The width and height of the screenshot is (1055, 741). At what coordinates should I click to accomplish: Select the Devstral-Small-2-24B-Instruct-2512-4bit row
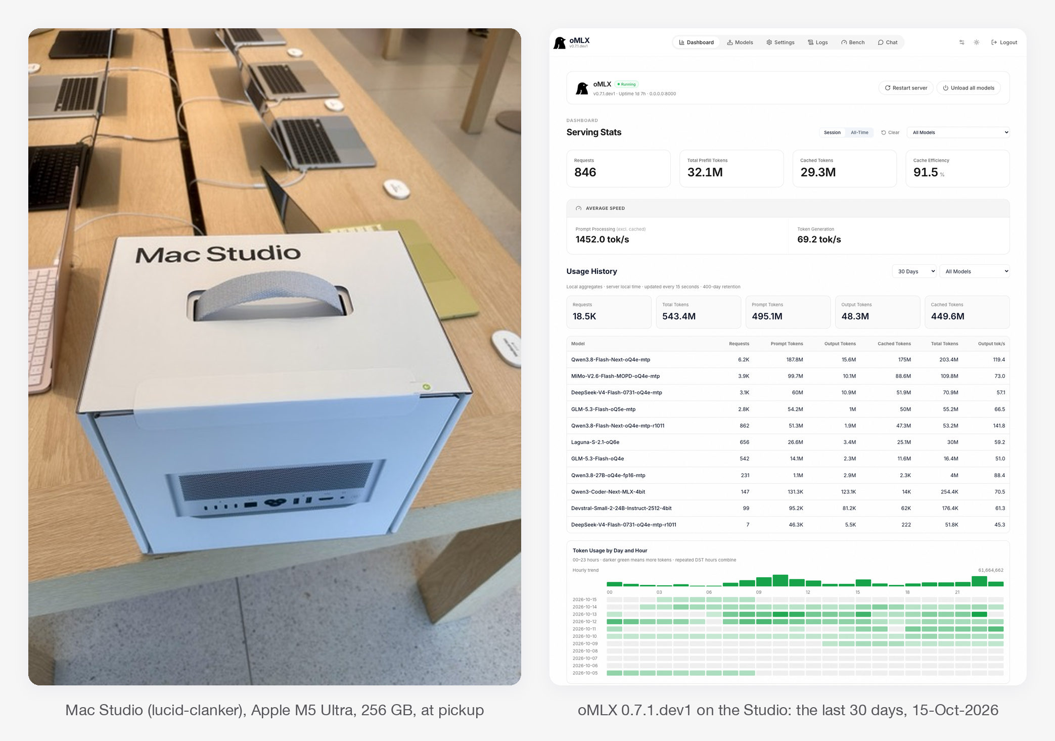pyautogui.click(x=788, y=508)
